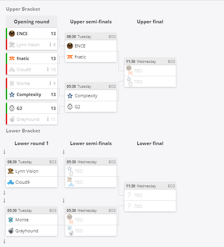Click the first TBD slot in Lower final
This screenshot has height=247, width=224.
click(x=150, y=195)
